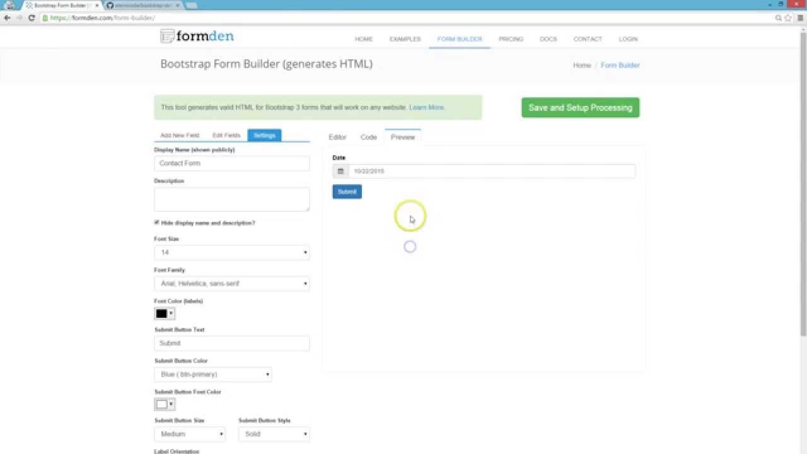Open the PRICING menu item
This screenshot has height=454, width=807.
(x=511, y=38)
